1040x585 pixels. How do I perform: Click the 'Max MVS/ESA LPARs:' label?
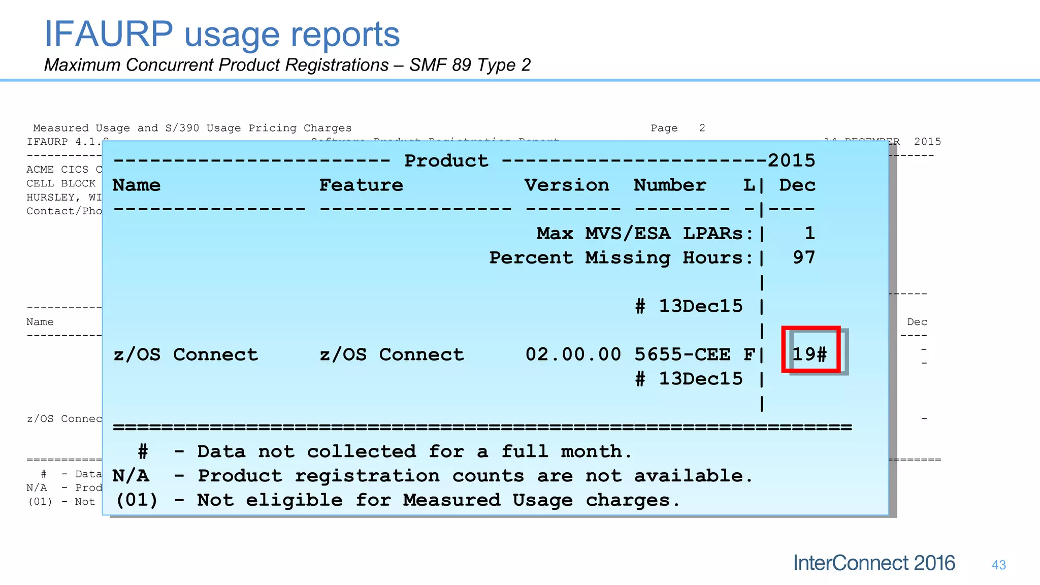point(645,233)
